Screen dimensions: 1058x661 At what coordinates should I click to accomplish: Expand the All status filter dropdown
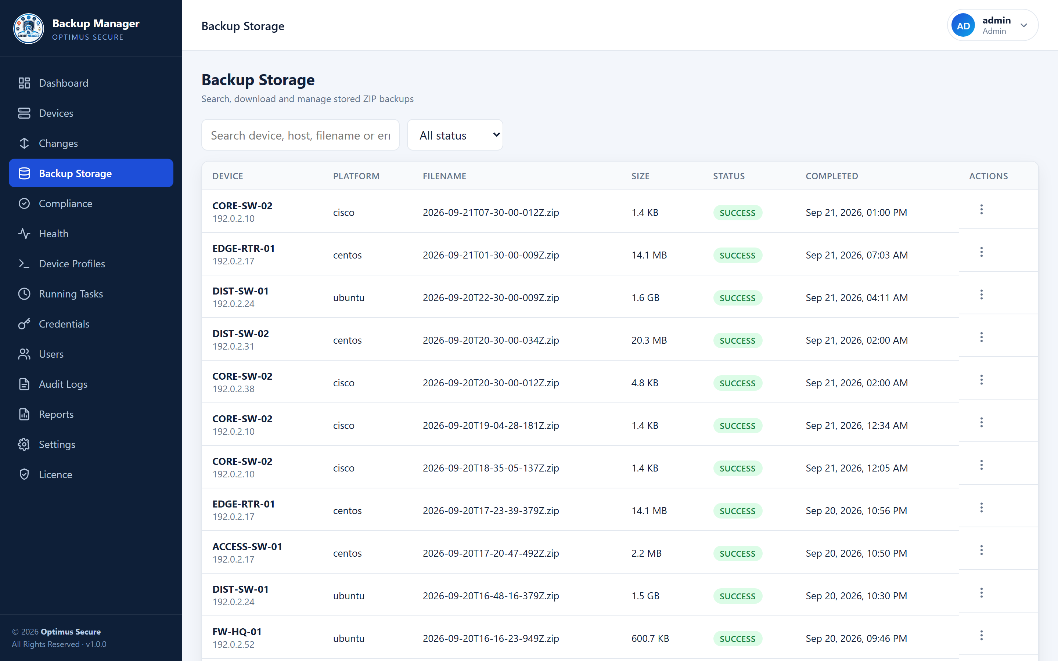pos(455,135)
